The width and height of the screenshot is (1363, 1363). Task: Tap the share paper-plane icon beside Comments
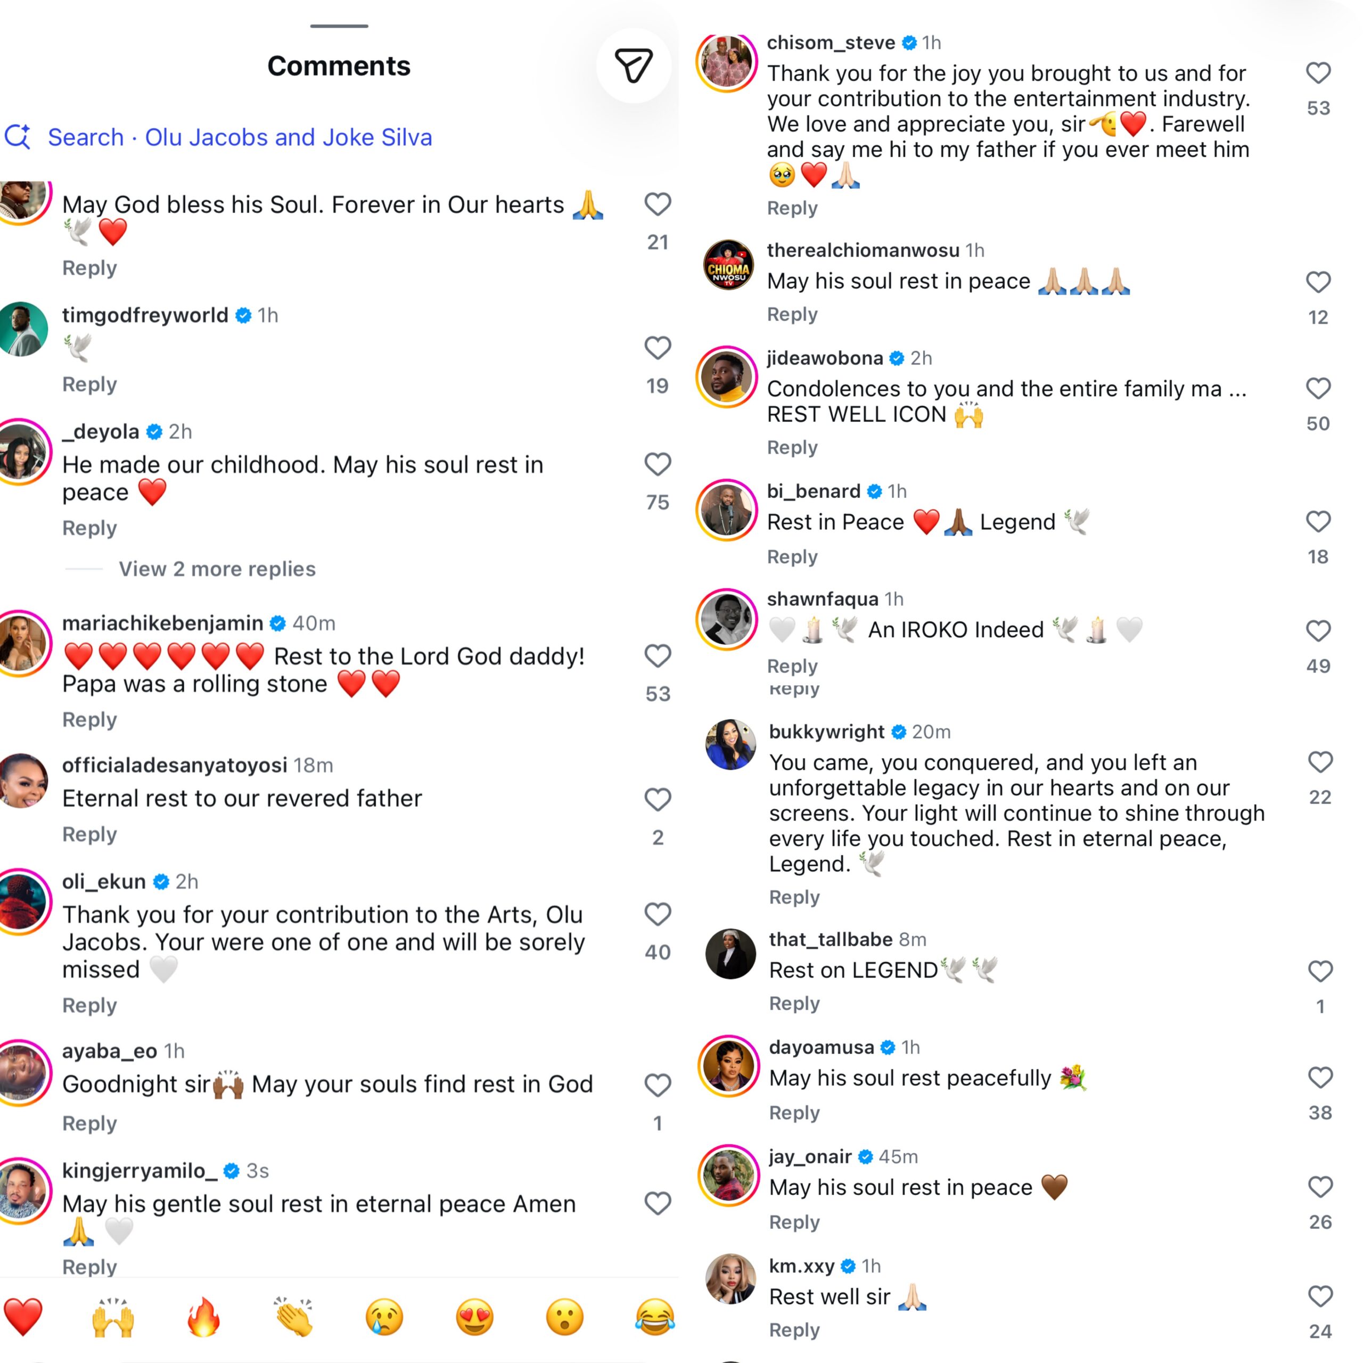[x=633, y=65]
